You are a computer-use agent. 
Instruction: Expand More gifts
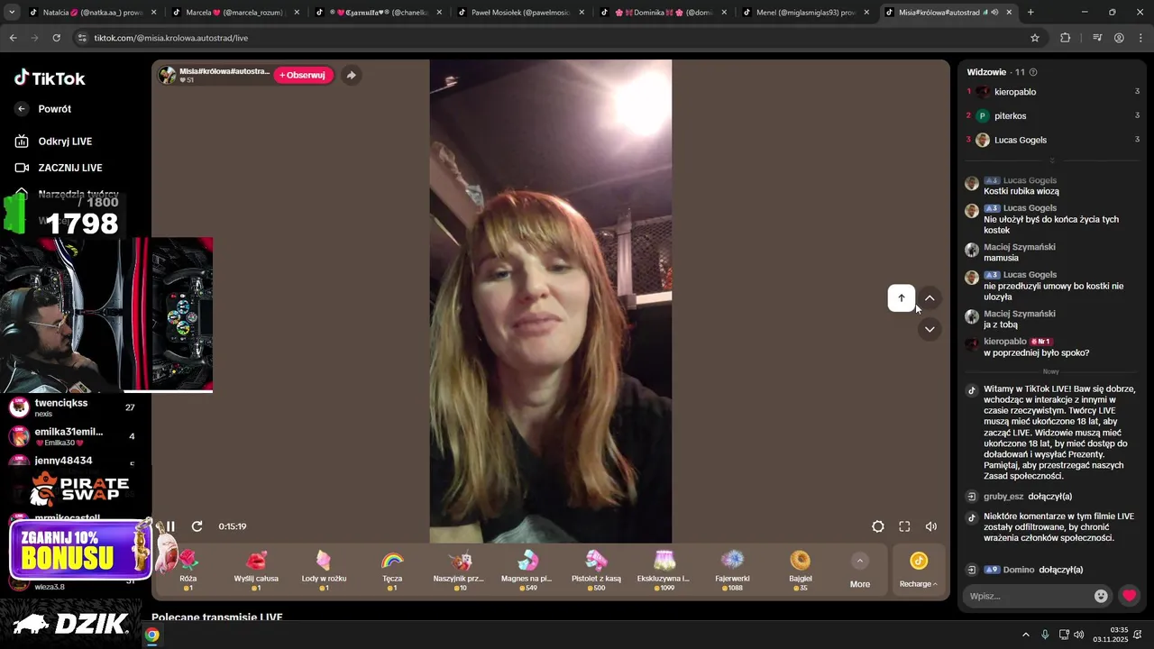860,571
